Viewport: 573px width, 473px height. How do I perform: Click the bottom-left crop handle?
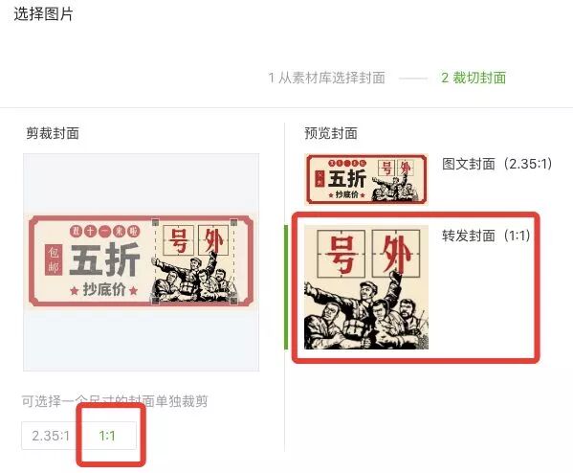pos(155,301)
